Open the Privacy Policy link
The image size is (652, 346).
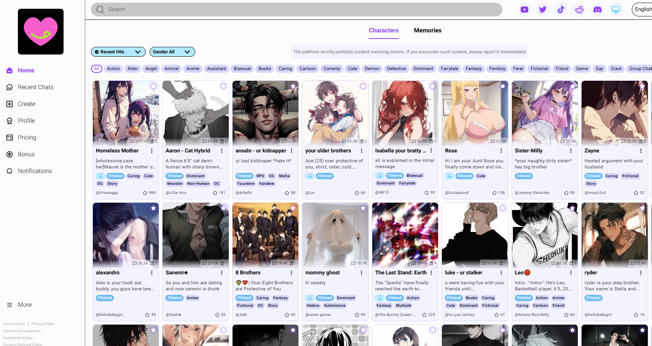[43, 324]
